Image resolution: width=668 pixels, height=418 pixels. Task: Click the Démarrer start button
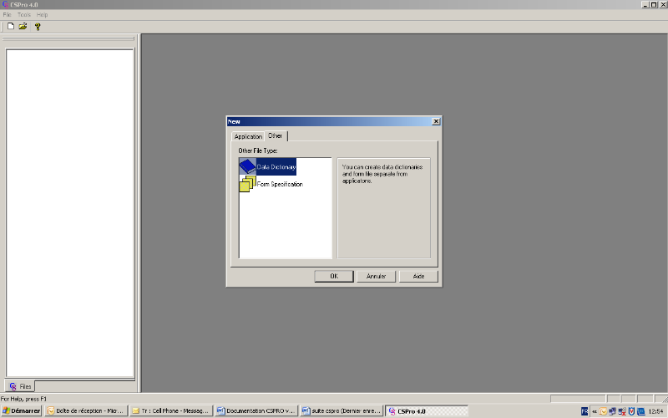(x=22, y=411)
